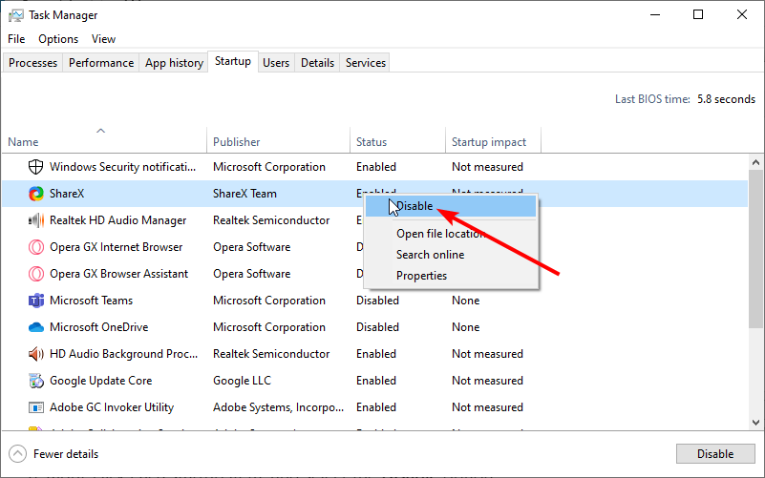Open the Options menu
765x478 pixels.
coord(58,39)
